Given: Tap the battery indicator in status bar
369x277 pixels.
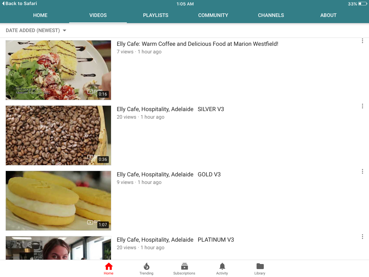Looking at the screenshot, I should [x=363, y=4].
